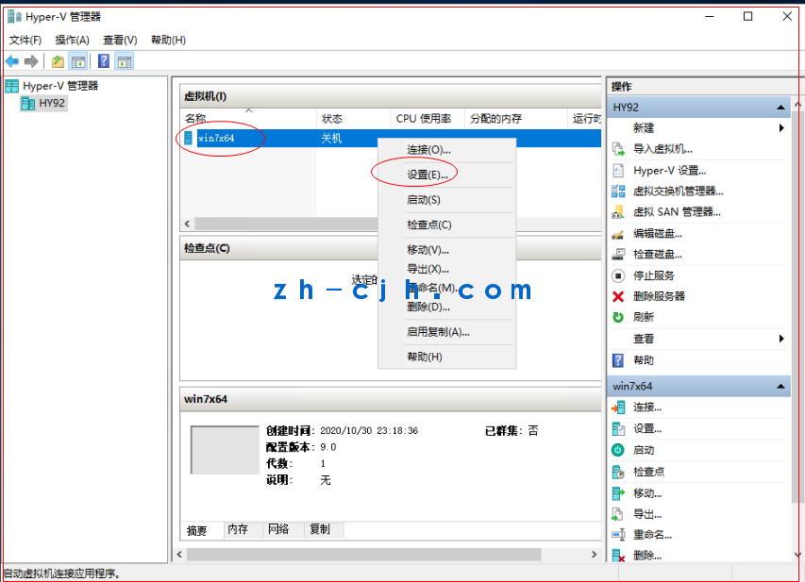The height and width of the screenshot is (582, 805).
Task: Open the 文件(F) menu
Action: point(25,40)
